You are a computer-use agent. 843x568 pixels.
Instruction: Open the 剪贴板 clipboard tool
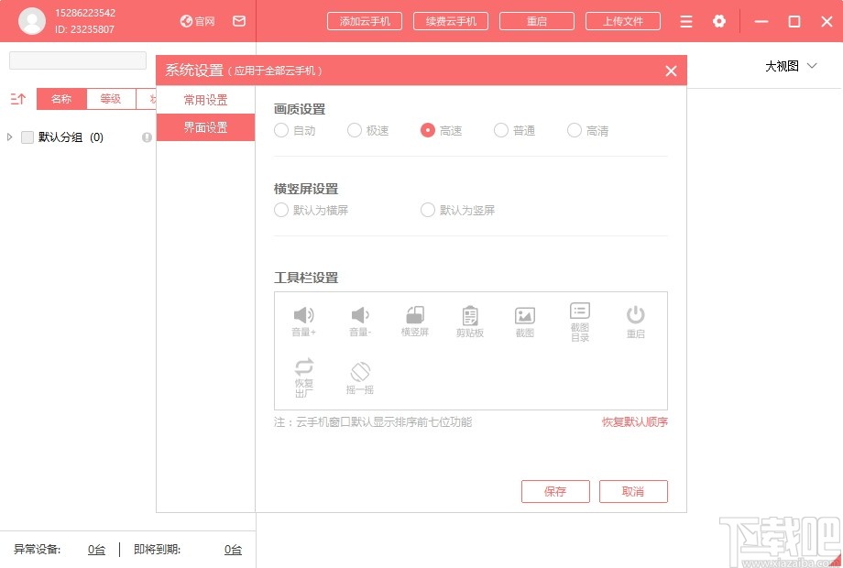(469, 319)
